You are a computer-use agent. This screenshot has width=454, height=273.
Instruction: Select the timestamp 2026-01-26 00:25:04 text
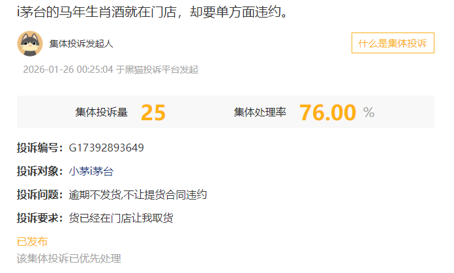(x=68, y=70)
